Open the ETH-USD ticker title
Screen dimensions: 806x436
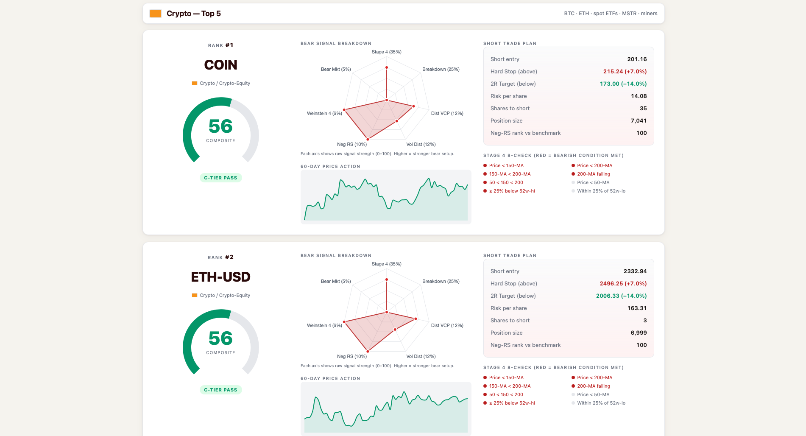(221, 277)
